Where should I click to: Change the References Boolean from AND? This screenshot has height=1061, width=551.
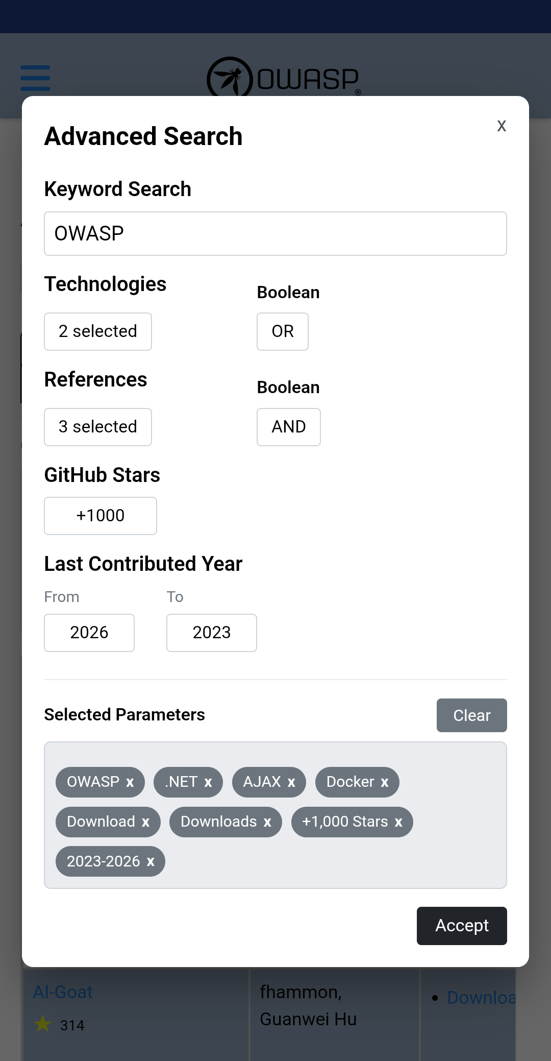coord(288,427)
